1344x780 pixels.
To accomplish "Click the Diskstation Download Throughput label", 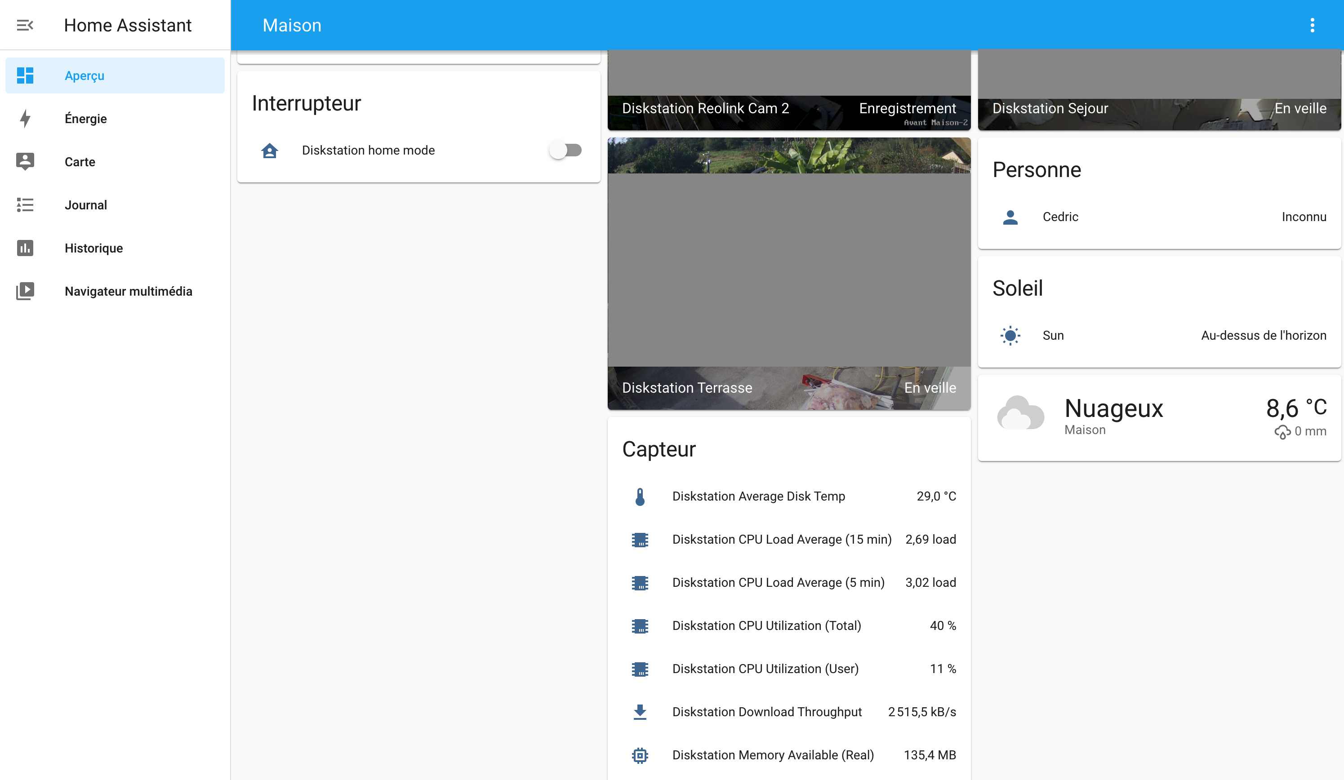I will pyautogui.click(x=767, y=712).
